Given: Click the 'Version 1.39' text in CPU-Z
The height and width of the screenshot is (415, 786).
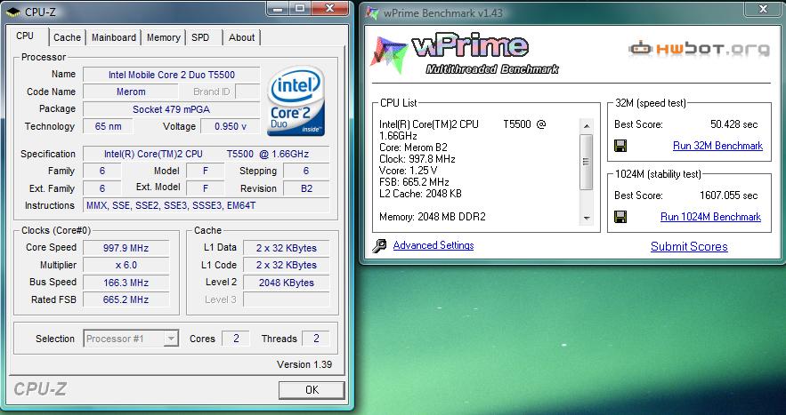Looking at the screenshot, I should pos(304,364).
